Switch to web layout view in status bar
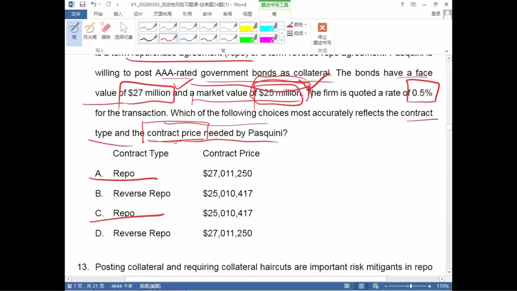Viewport: 517px width, 291px height. 375,286
